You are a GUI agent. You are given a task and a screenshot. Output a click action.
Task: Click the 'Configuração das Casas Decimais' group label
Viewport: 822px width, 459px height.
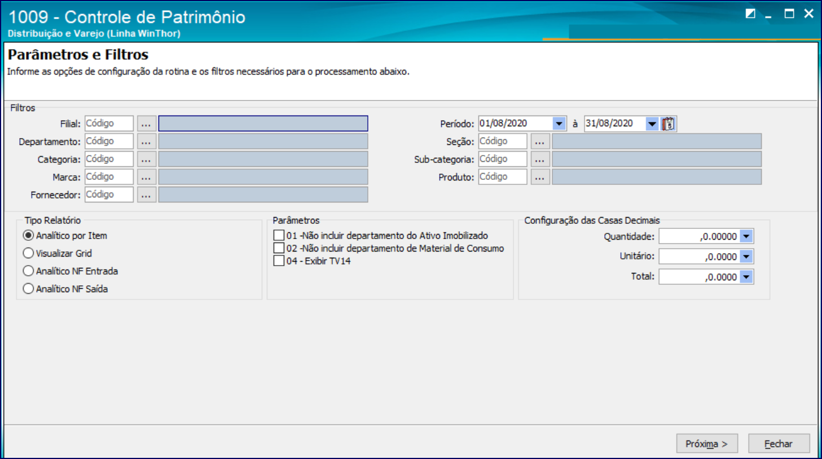592,220
